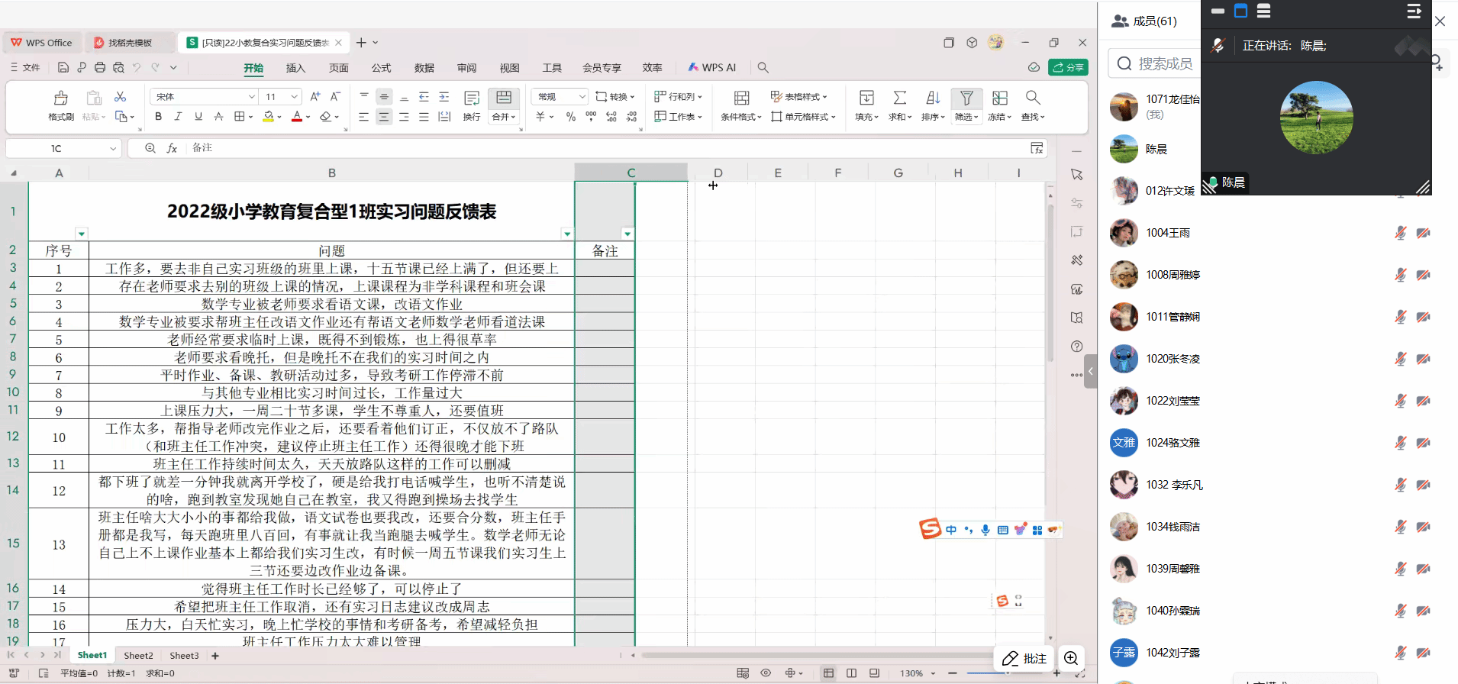Toggle Italic formatting
The width and height of the screenshot is (1458, 684).
point(178,117)
